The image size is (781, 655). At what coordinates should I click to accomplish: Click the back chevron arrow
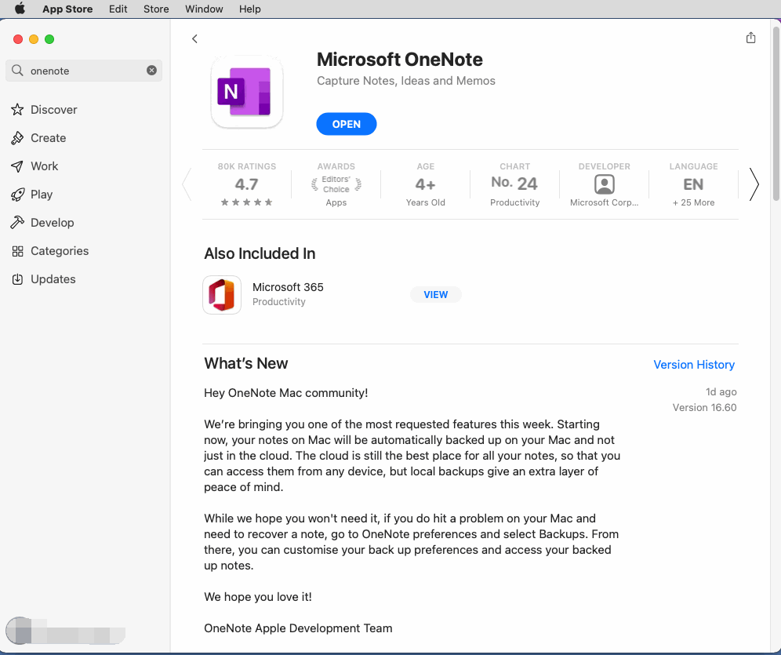pos(194,39)
